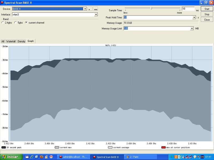Click the red round quick launch icon
Screen dimensions: 214x160
coord(51,157)
